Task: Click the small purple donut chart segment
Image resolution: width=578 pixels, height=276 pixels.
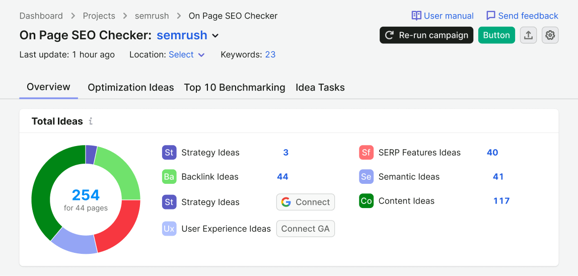Action: click(x=91, y=154)
